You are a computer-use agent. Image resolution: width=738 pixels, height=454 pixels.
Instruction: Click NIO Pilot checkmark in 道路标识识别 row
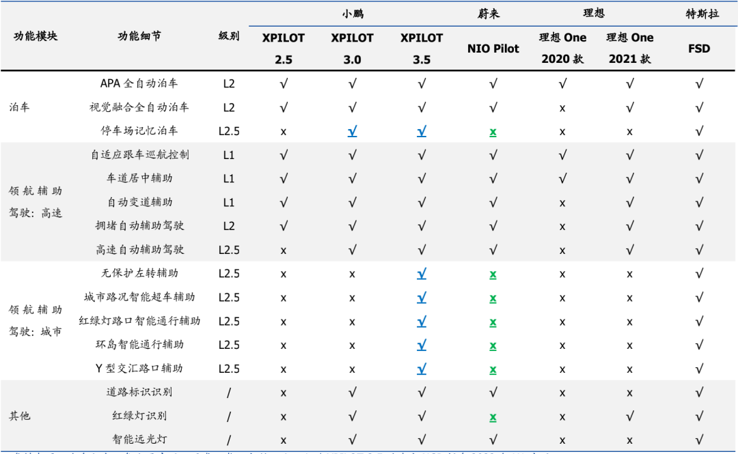(x=493, y=392)
